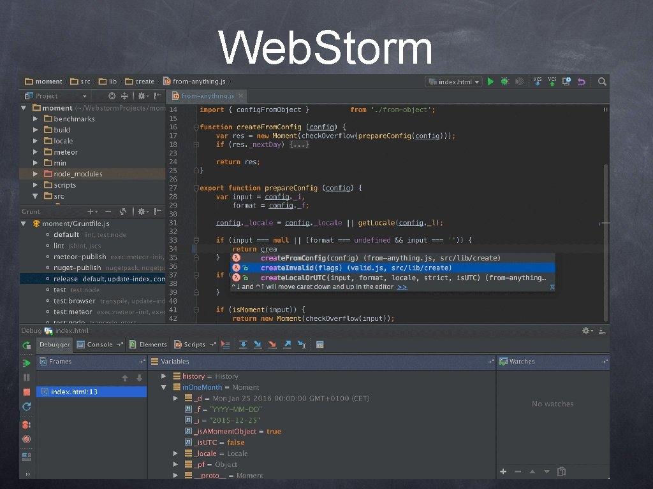Screen dimensions: 653x489
Task: Add a new watch with plus icon
Action: click(x=503, y=472)
